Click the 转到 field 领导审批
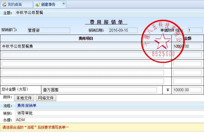204x138 pixels. pyautogui.click(x=110, y=113)
